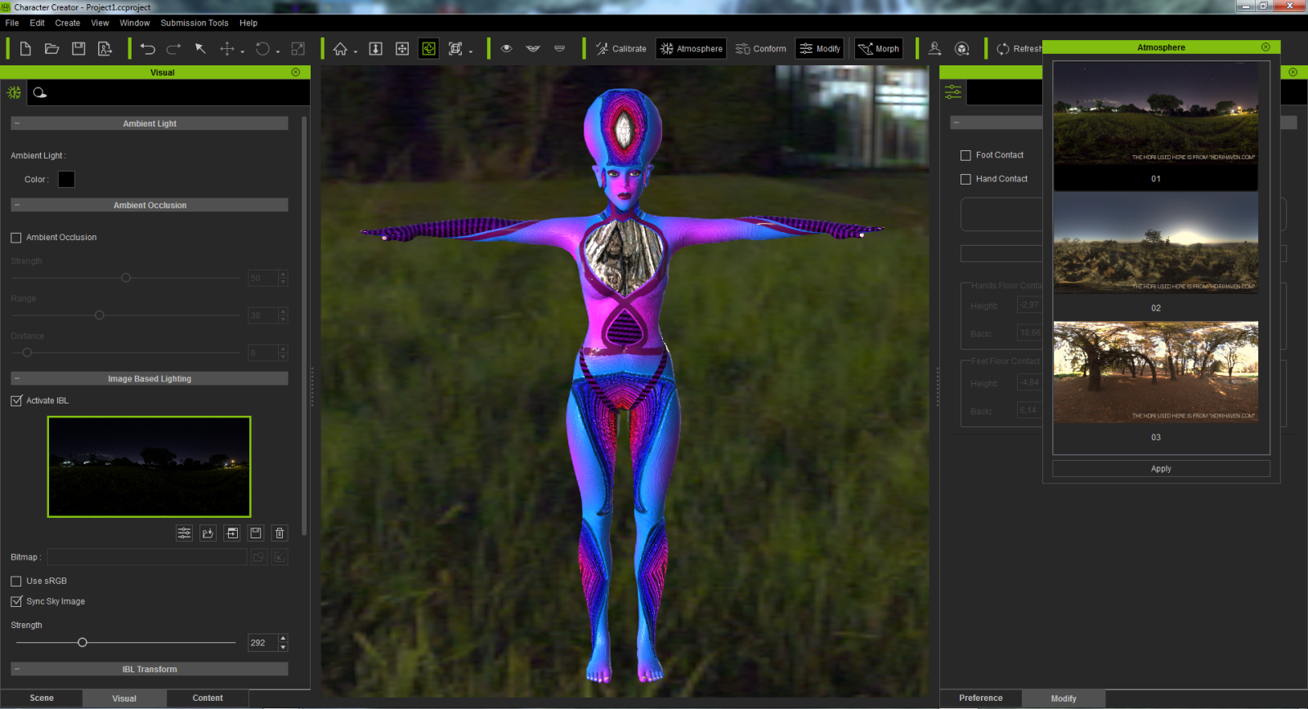Activate the rotate tool
Image resolution: width=1308 pixels, height=709 pixels.
click(x=262, y=49)
